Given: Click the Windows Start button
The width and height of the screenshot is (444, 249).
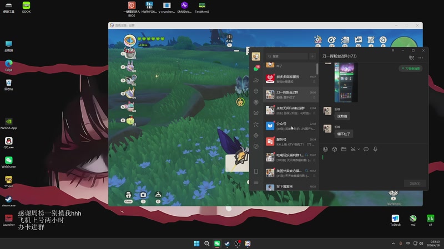Looking at the screenshot, I should [196, 243].
